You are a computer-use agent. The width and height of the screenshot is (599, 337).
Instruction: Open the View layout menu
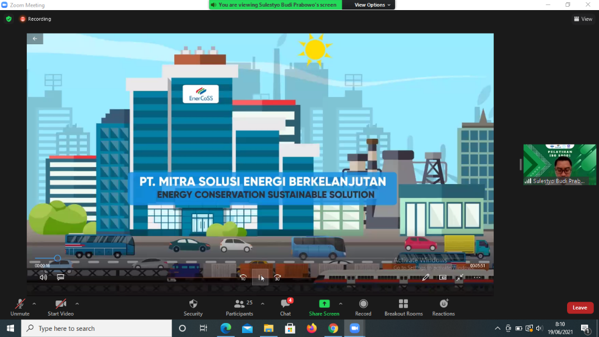[x=583, y=19]
